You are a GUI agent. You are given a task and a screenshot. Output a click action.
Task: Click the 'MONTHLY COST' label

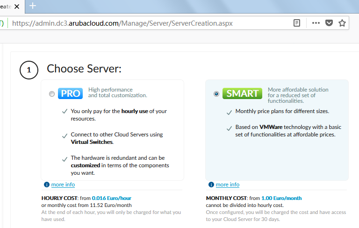pos(227,198)
